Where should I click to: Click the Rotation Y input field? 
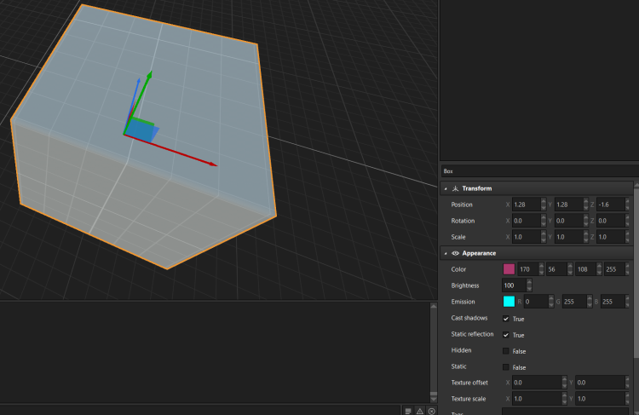click(x=570, y=221)
